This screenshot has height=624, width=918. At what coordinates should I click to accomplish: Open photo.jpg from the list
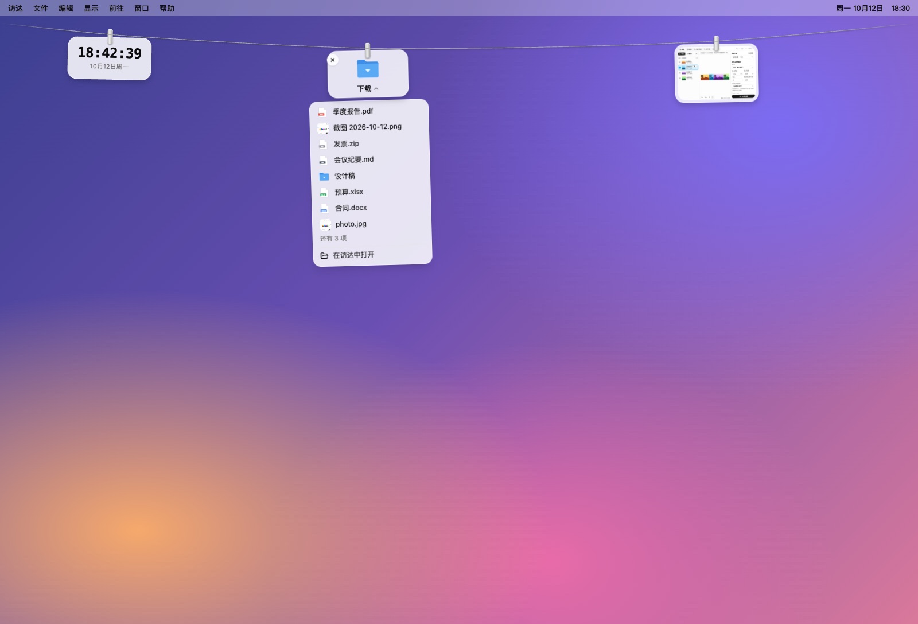[374, 224]
